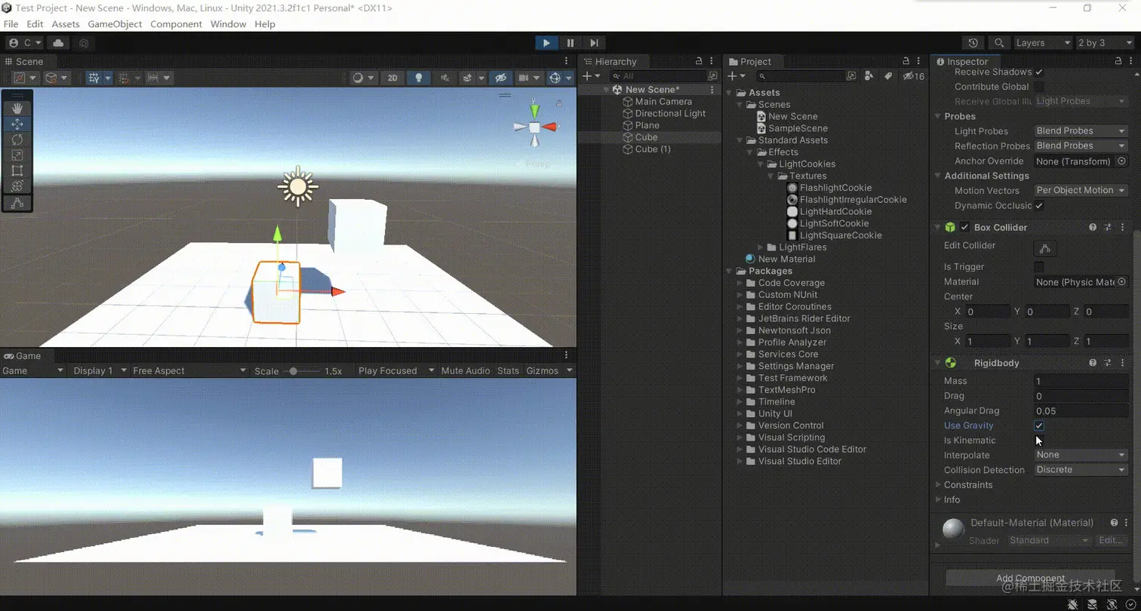
Task: Expand the Info foldout
Action: (938, 499)
